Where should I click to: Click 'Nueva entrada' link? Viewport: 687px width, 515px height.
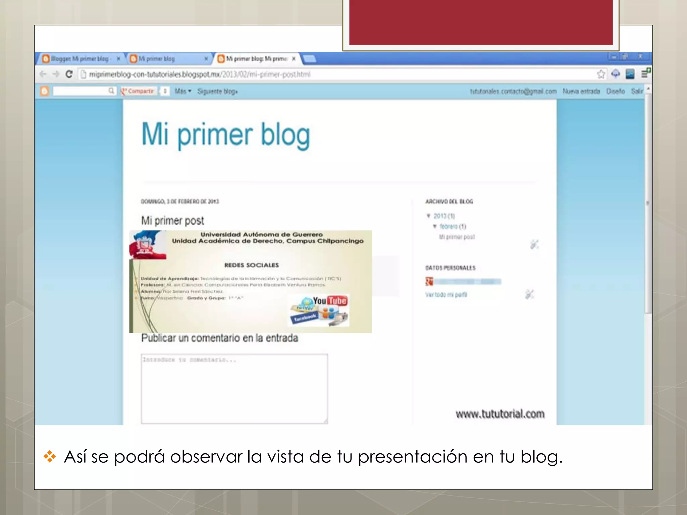coord(581,91)
